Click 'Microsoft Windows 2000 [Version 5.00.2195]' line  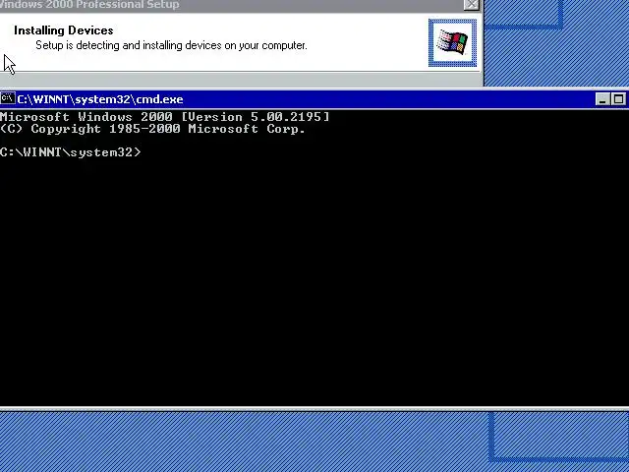164,117
